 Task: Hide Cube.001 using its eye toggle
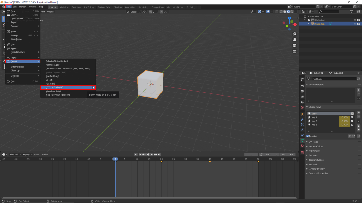point(355,24)
